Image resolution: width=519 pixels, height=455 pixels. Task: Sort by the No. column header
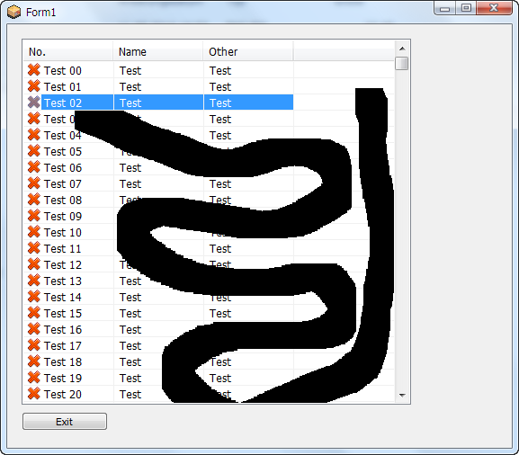pyautogui.click(x=68, y=51)
